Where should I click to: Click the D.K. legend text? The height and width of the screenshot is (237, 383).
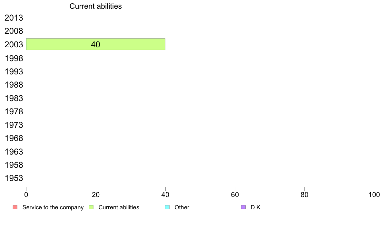click(256, 207)
